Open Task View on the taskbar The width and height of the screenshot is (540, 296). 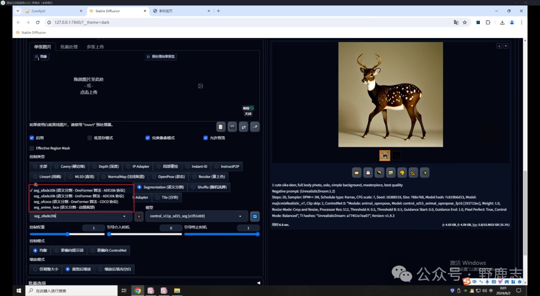coord(124,291)
